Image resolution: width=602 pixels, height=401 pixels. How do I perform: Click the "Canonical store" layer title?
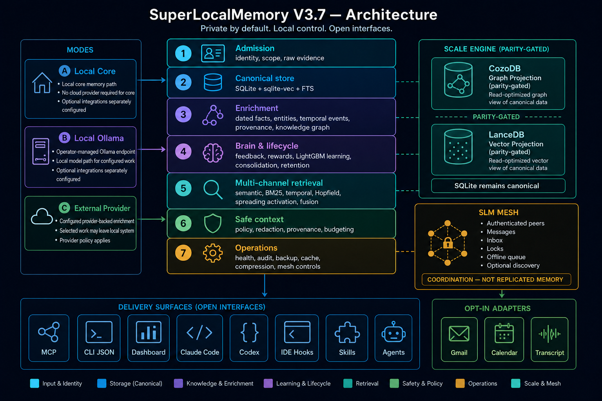265,78
